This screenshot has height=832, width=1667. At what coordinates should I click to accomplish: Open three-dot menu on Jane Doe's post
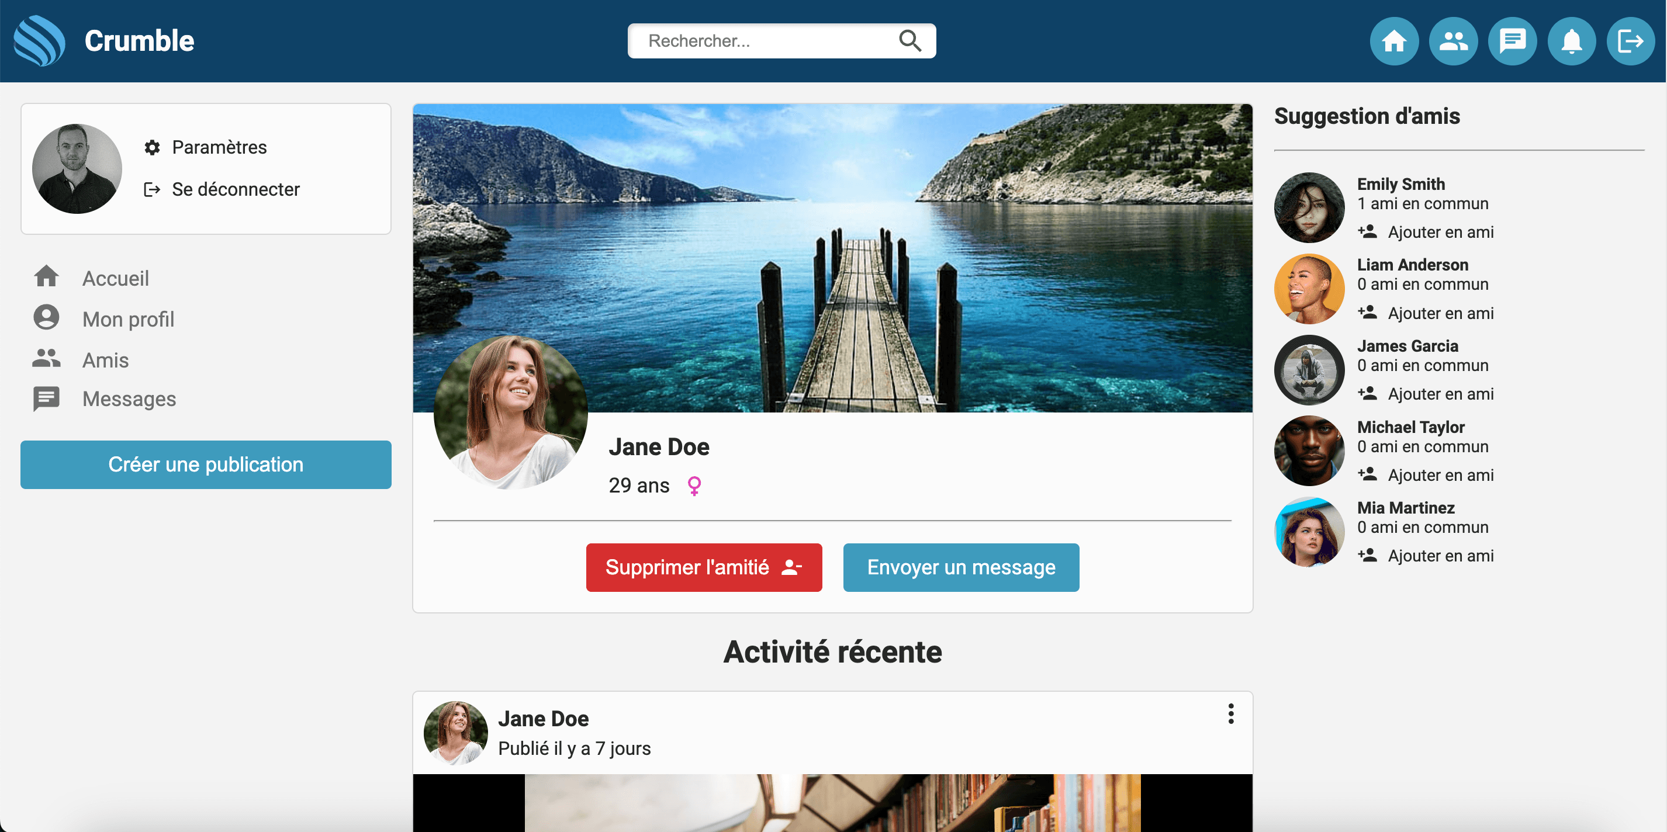click(x=1230, y=713)
